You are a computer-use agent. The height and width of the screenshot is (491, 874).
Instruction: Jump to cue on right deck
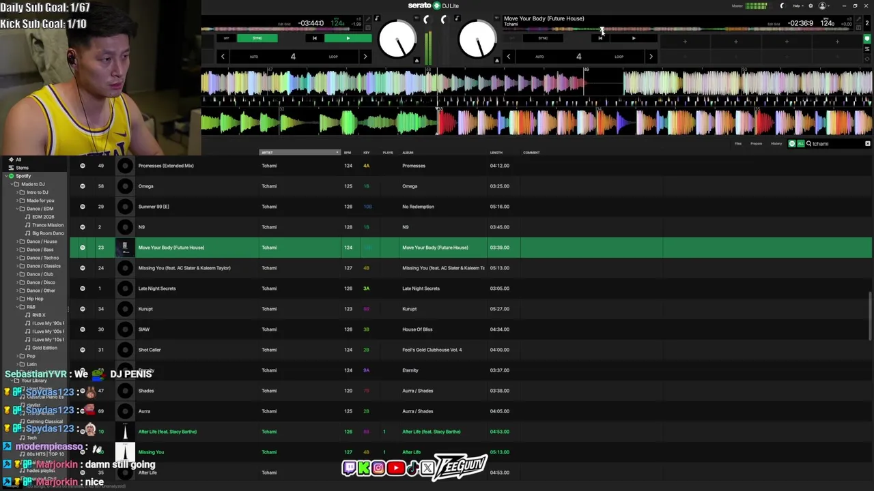[600, 38]
